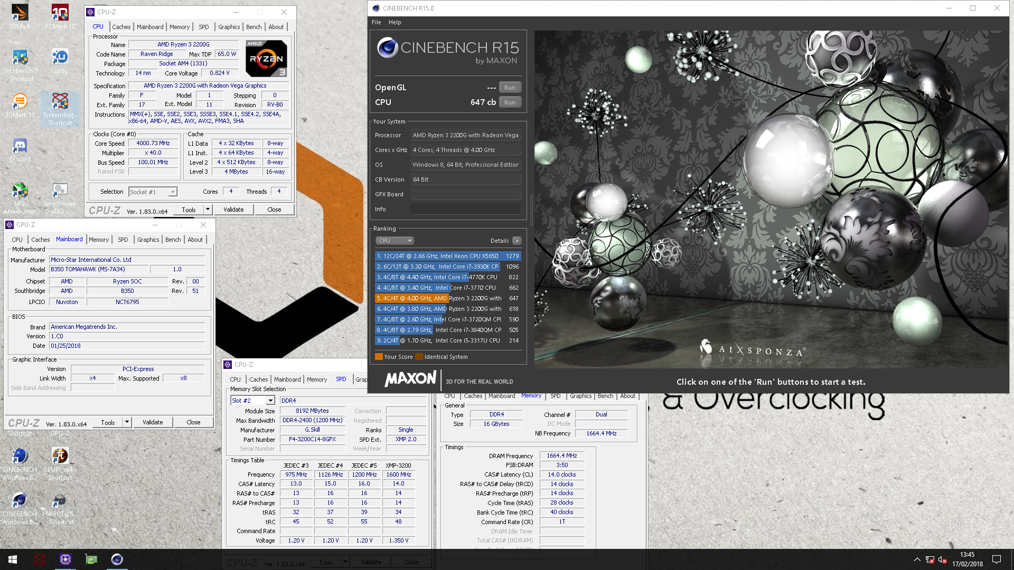Open the Help menu in Cinebench
This screenshot has height=570, width=1014.
point(395,22)
